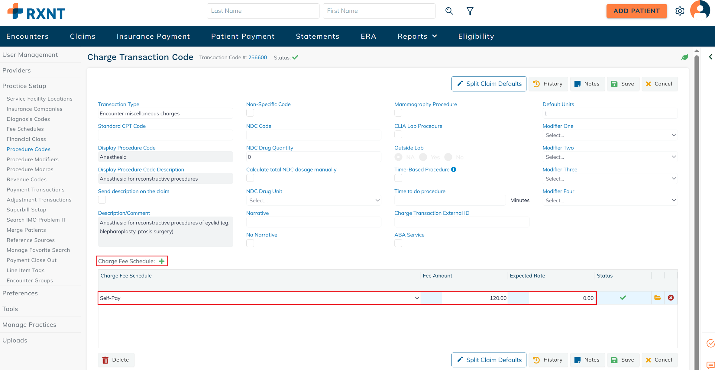The image size is (715, 370).
Task: Open the settings gear icon
Action: click(680, 11)
